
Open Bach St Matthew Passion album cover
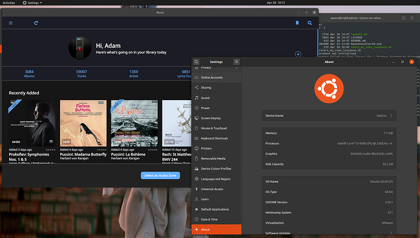[177, 123]
